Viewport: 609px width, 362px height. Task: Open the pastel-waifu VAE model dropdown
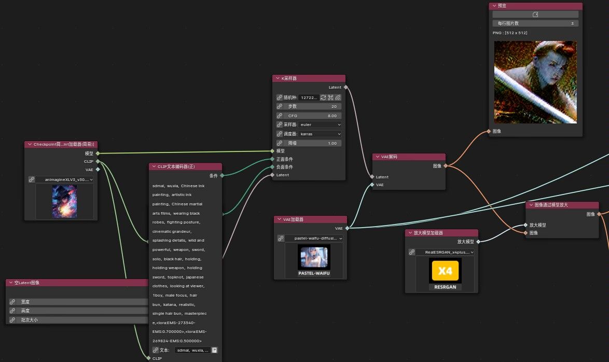(314, 238)
